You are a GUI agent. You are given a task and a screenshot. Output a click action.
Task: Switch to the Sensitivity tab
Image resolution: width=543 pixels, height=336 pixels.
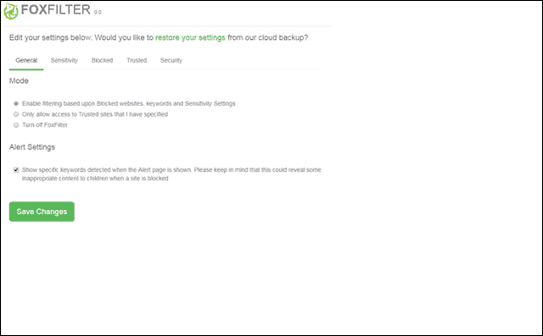(x=64, y=60)
